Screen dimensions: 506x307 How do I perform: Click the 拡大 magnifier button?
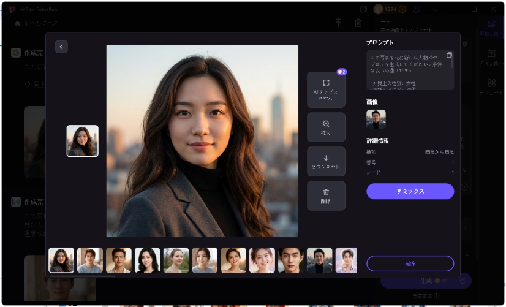[326, 127]
